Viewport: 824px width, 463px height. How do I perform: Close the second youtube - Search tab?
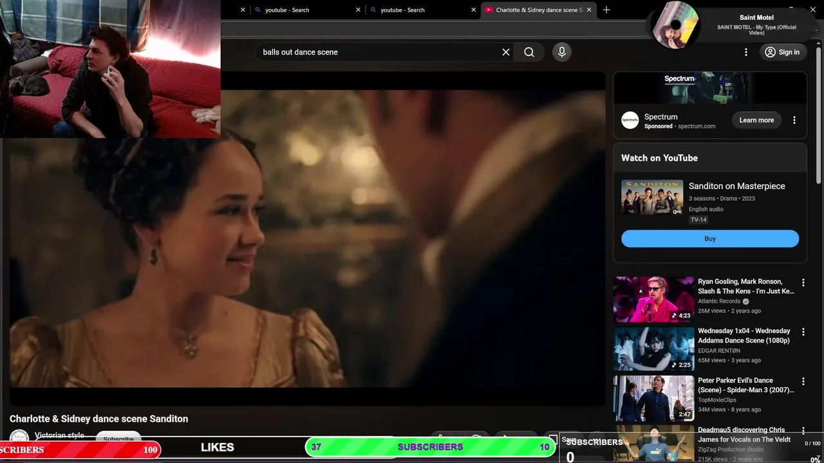[474, 10]
